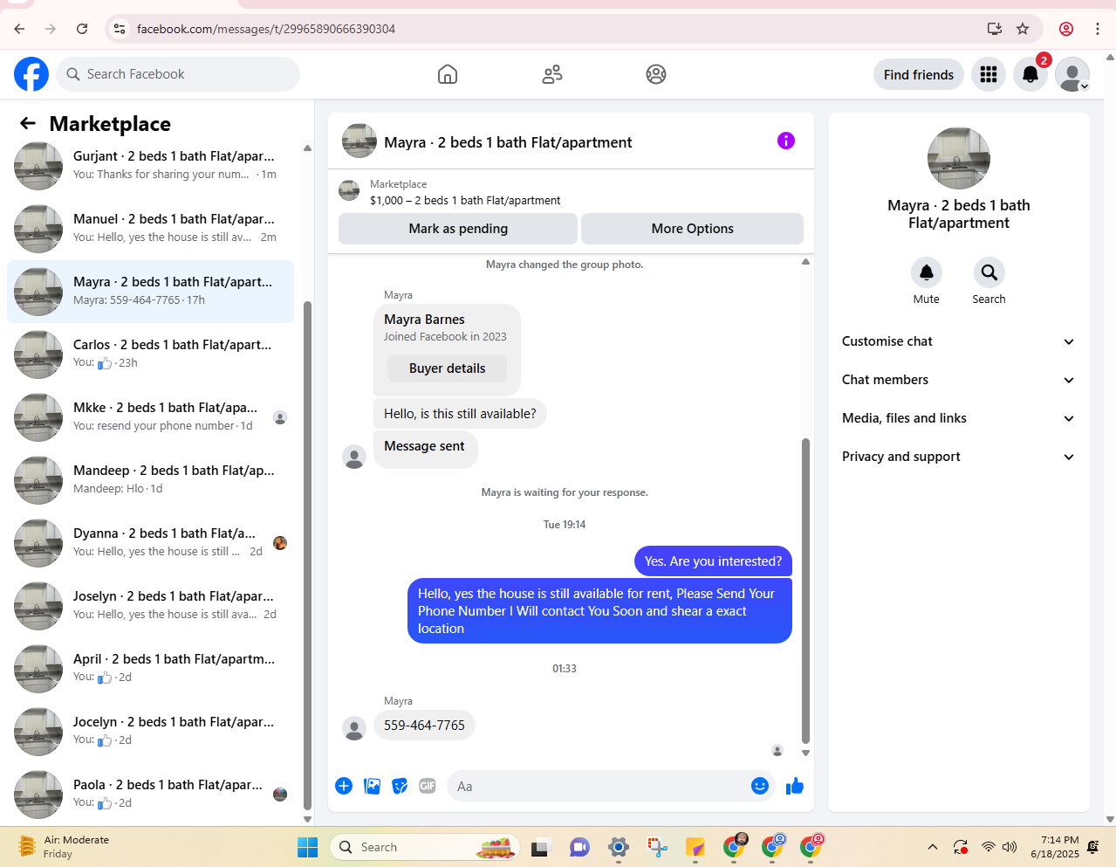This screenshot has width=1116, height=867.
Task: Click More Options button
Action: [692, 229]
